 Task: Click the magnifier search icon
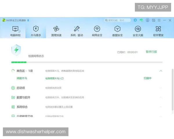click(x=106, y=20)
